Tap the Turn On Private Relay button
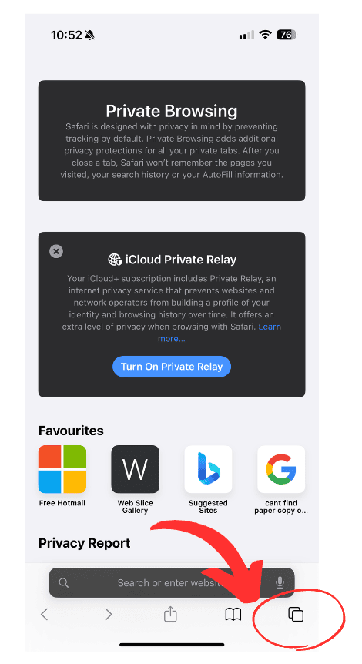The width and height of the screenshot is (362, 664). point(172,367)
